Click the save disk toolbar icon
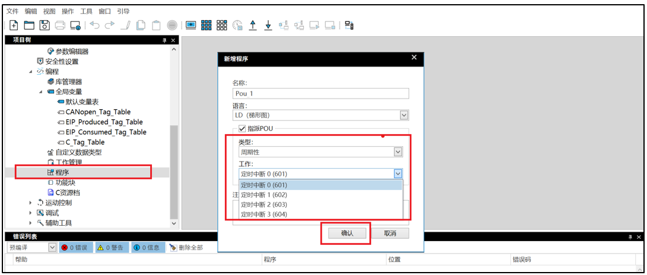The height and width of the screenshot is (275, 647). coord(45,25)
